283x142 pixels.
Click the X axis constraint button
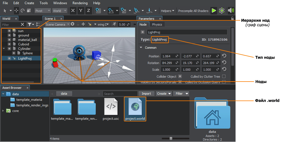click(x=73, y=11)
